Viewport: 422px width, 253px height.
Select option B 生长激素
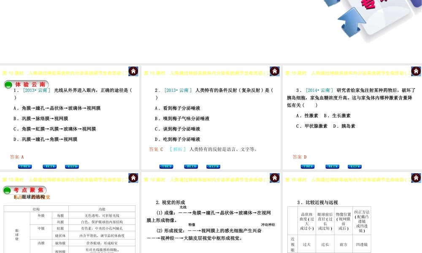pos(337,116)
